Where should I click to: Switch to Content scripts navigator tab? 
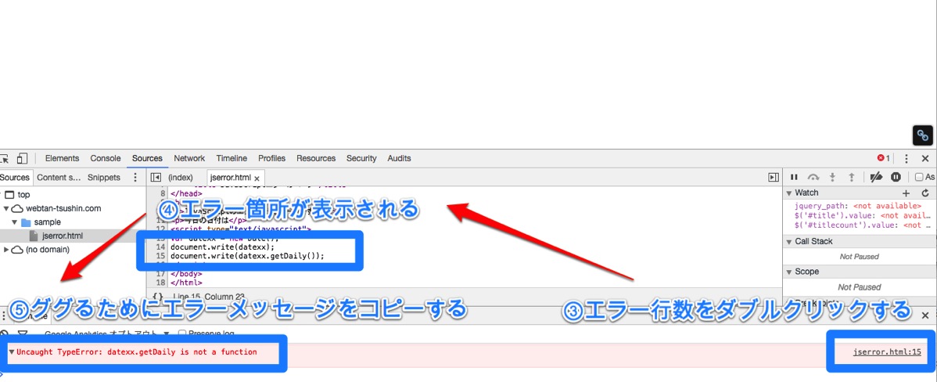pyautogui.click(x=59, y=178)
